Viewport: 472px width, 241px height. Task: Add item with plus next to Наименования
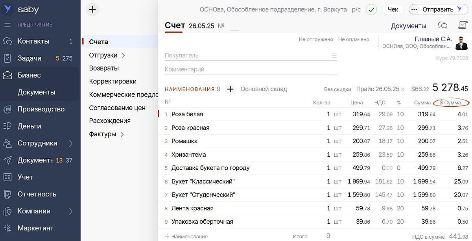coord(230,89)
